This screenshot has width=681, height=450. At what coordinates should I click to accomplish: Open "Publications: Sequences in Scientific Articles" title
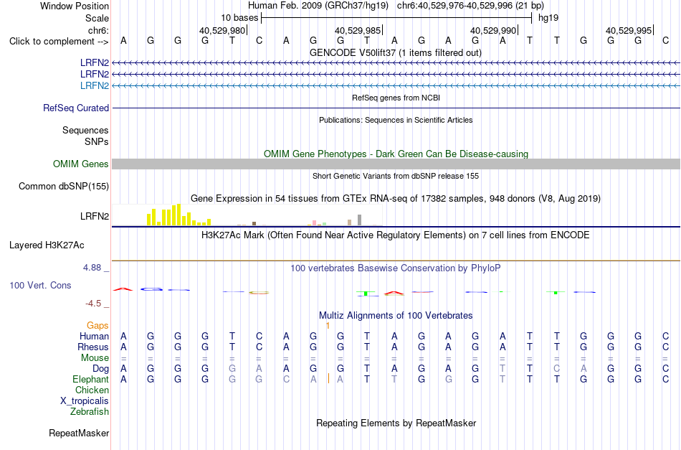point(396,120)
